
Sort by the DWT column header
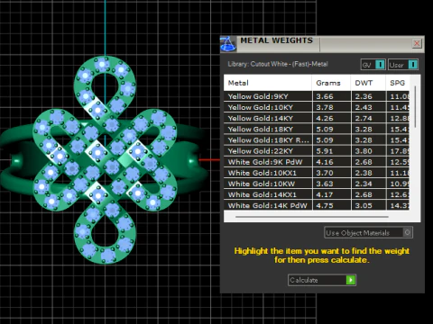pyautogui.click(x=368, y=83)
